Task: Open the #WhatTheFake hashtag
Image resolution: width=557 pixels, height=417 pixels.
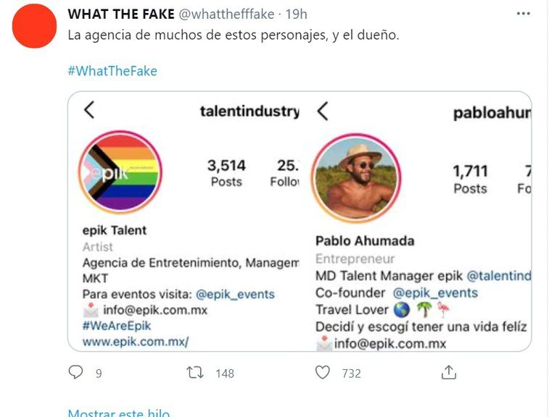Action: [x=112, y=71]
